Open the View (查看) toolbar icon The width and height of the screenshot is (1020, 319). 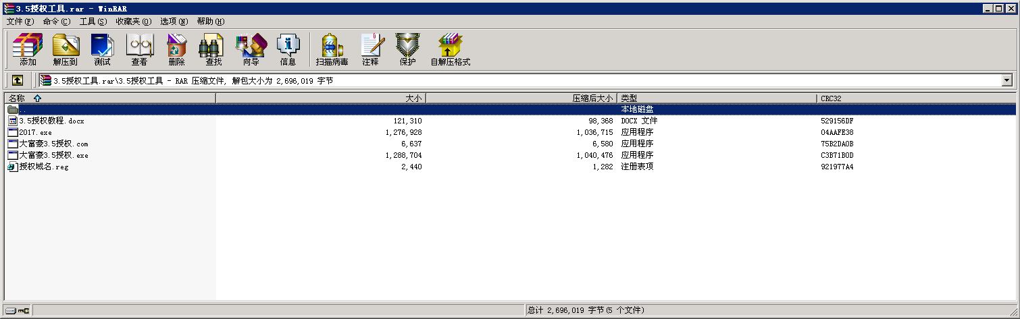139,50
